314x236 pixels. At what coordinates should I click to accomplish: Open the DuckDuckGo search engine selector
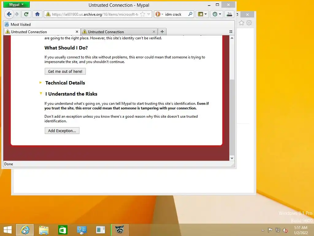coord(159,14)
